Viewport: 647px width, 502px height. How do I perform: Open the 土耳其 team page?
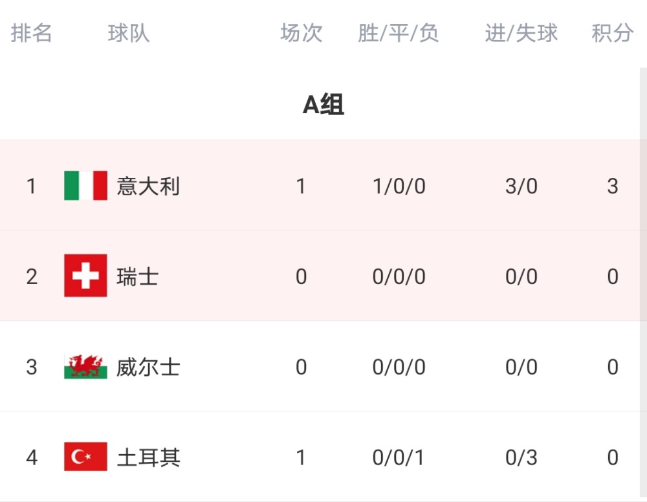tap(149, 457)
